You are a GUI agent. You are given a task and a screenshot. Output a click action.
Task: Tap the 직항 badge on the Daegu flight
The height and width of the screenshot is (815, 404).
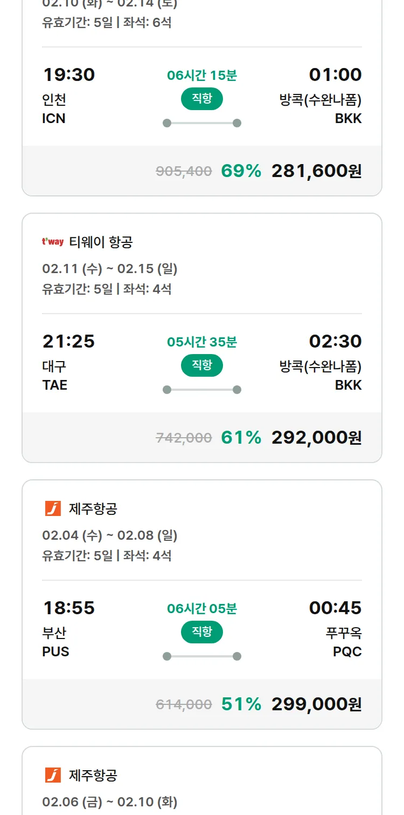coord(201,365)
